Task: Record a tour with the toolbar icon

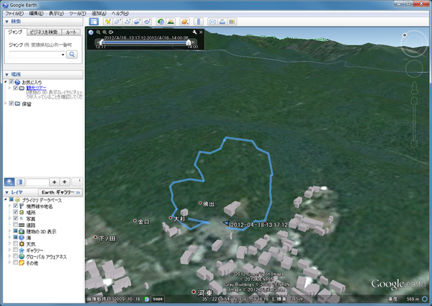Action: (x=147, y=22)
